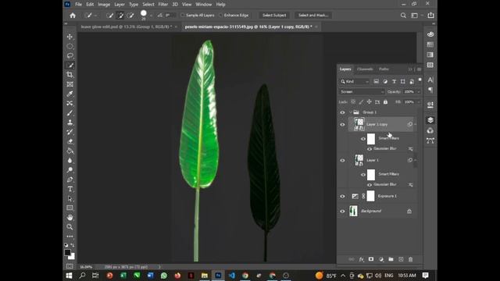Select the Clone Stamp tool
The image size is (500, 281).
pos(70,123)
